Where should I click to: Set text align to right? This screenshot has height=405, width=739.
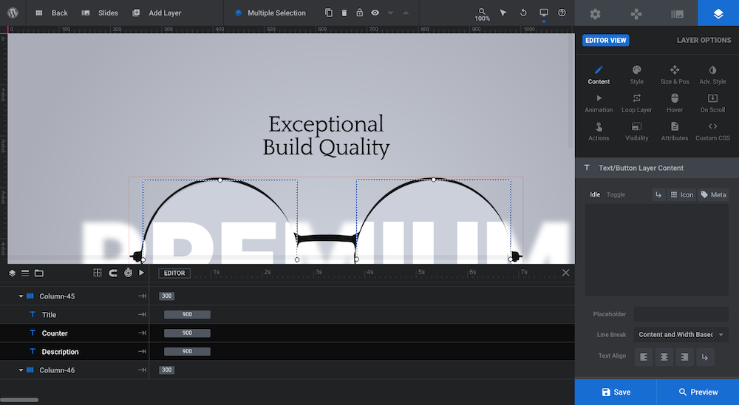684,357
